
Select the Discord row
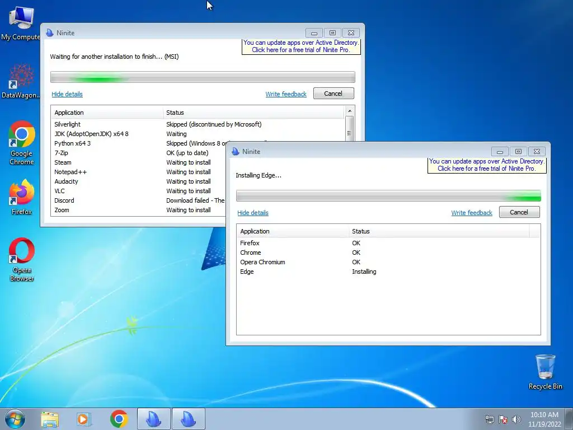[139, 200]
